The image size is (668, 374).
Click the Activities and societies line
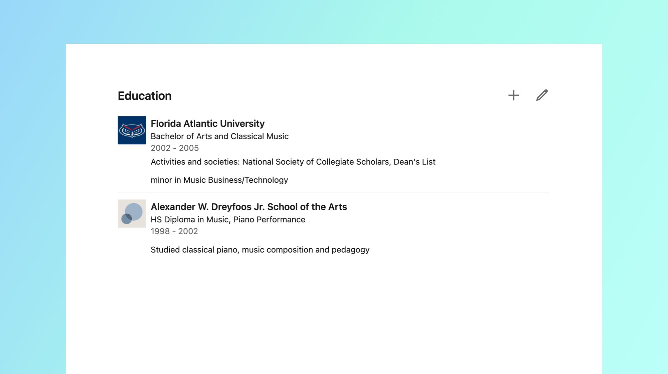tap(293, 162)
